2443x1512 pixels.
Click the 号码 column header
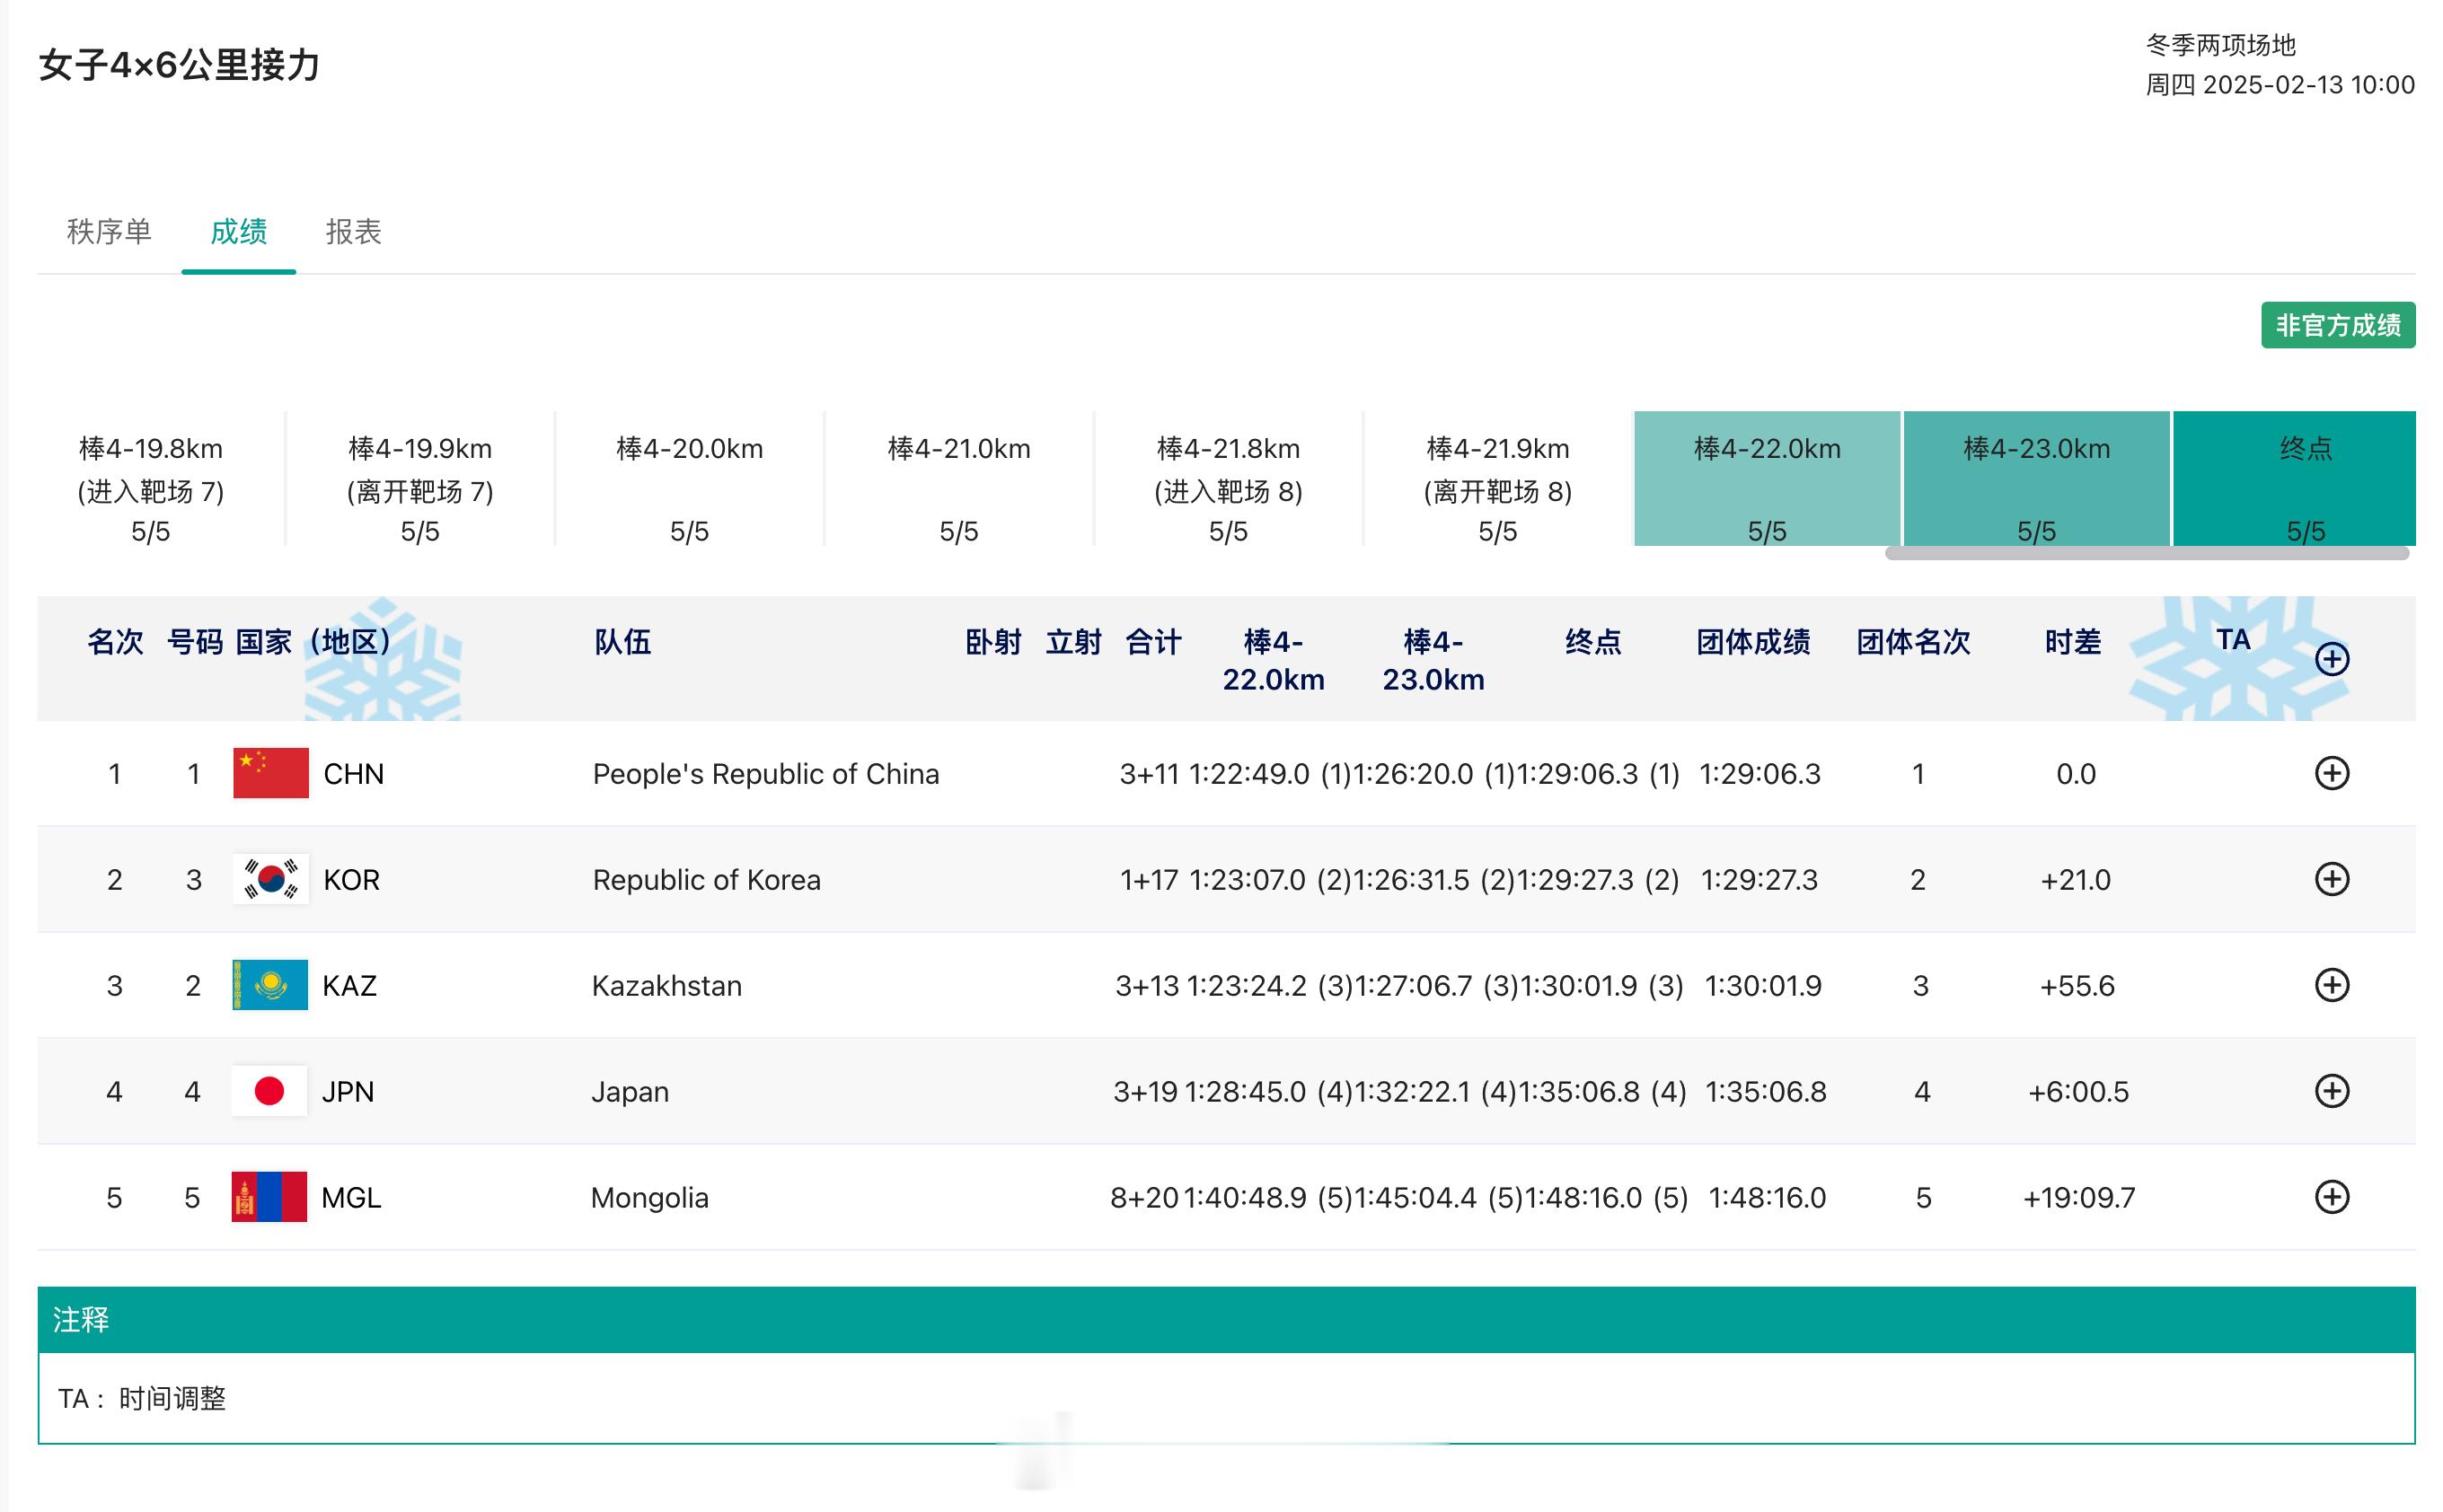194,642
